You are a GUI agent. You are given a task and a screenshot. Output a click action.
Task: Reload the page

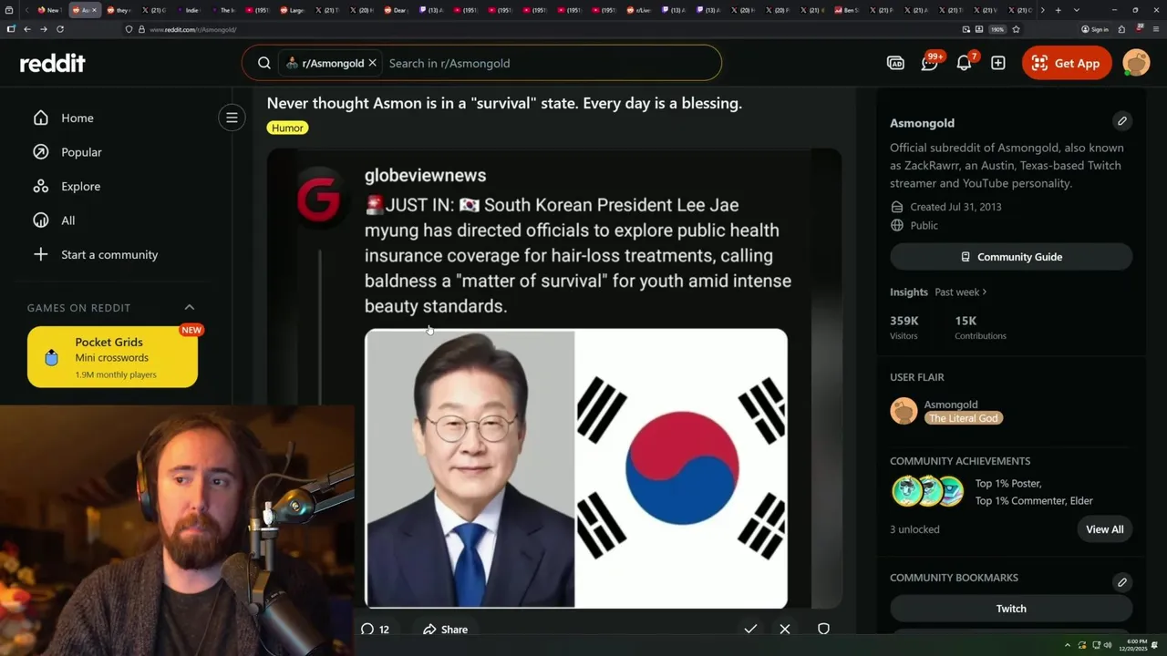[60, 29]
